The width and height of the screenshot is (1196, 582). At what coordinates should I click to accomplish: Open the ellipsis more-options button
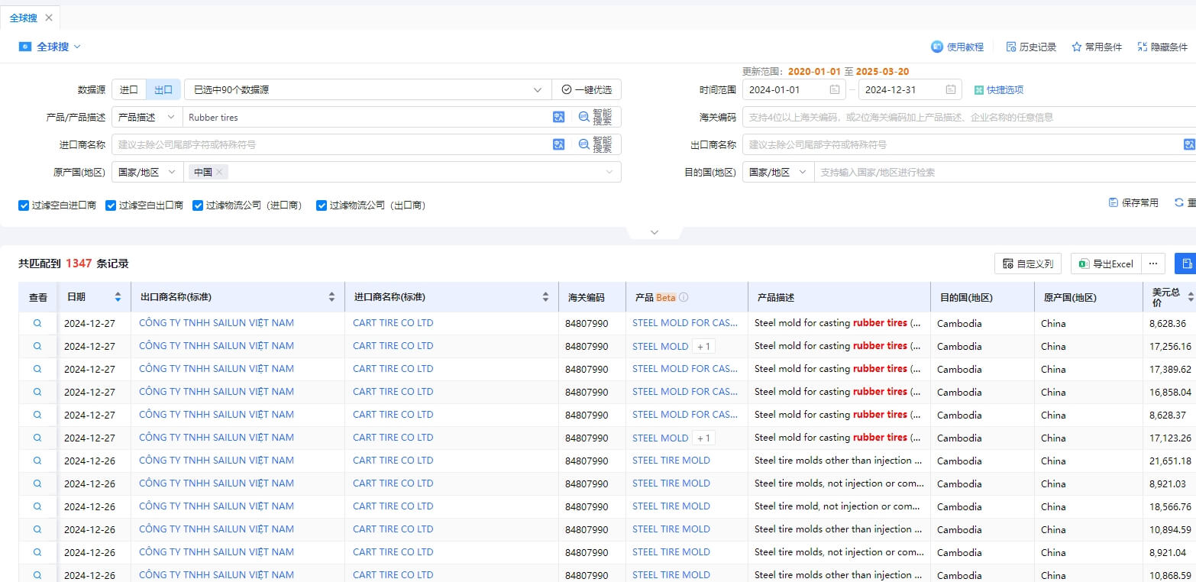1153,264
